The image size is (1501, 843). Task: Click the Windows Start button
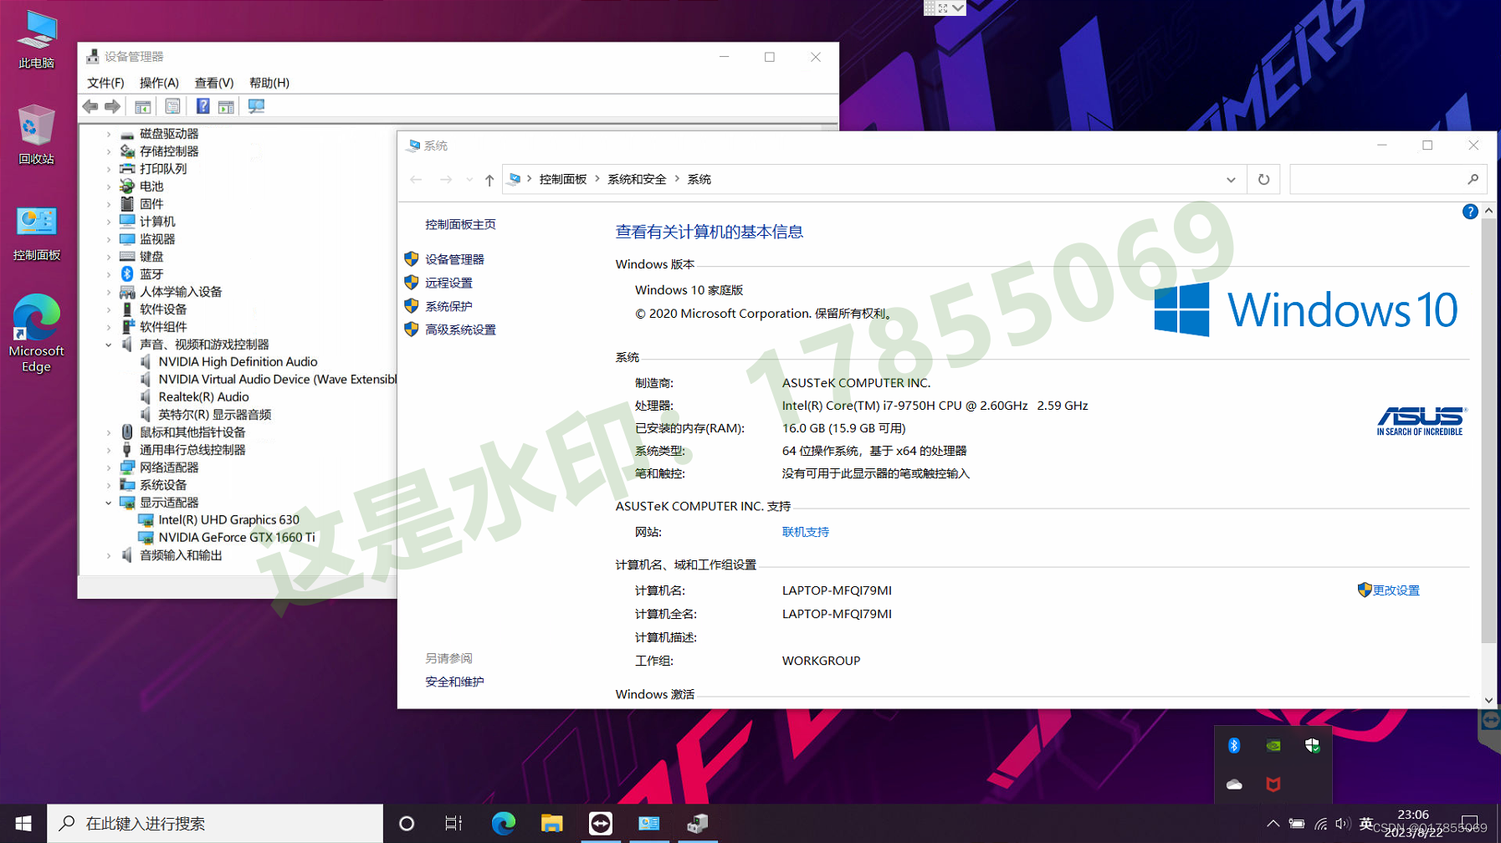coord(23,824)
